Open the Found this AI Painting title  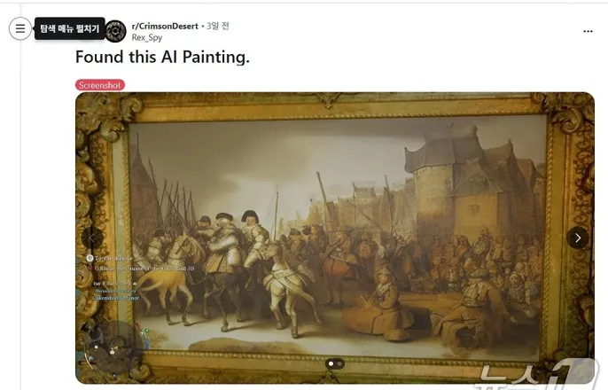162,57
